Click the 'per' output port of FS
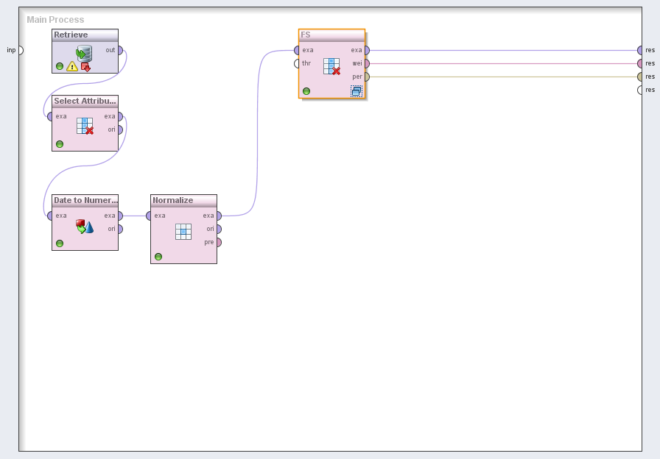The image size is (660, 459). pos(366,76)
